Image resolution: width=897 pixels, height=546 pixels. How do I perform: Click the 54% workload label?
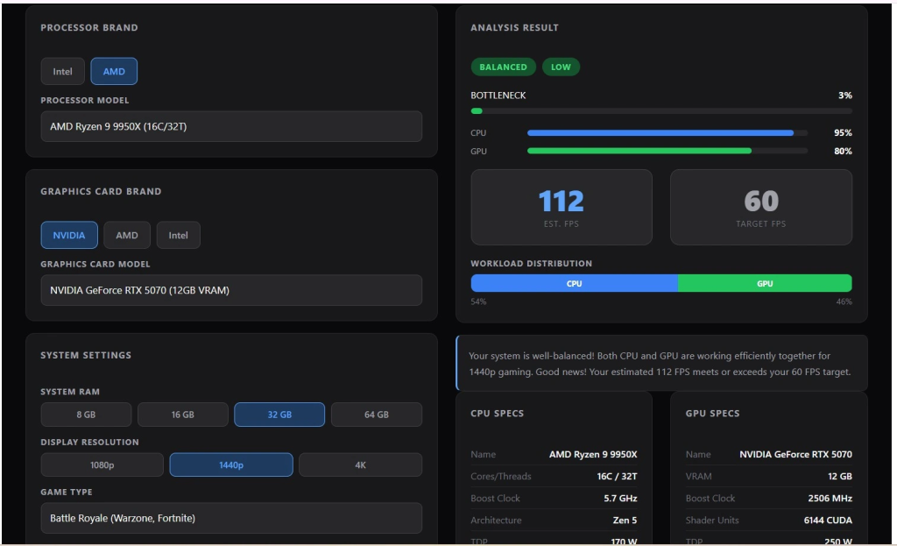pos(478,301)
